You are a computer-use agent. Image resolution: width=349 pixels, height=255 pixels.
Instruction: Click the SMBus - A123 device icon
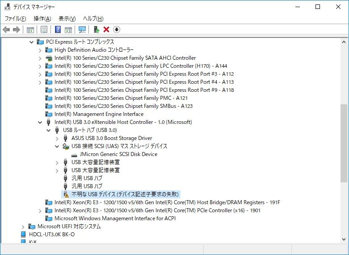pos(49,106)
